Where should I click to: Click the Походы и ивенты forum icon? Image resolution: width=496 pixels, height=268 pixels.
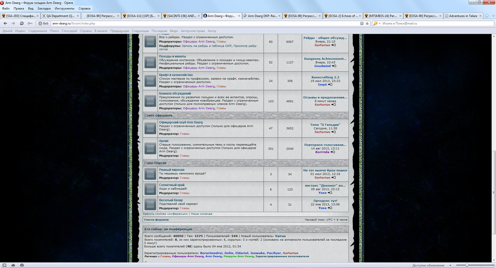point(150,62)
